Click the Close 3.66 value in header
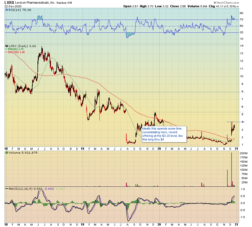This screenshot has height=227, width=252. coord(178,6)
